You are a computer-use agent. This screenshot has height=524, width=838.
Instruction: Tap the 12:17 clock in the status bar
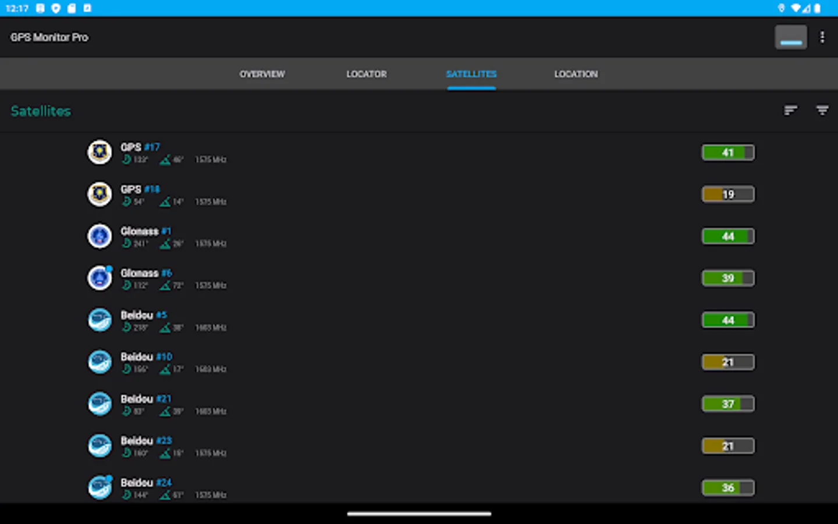(x=17, y=9)
